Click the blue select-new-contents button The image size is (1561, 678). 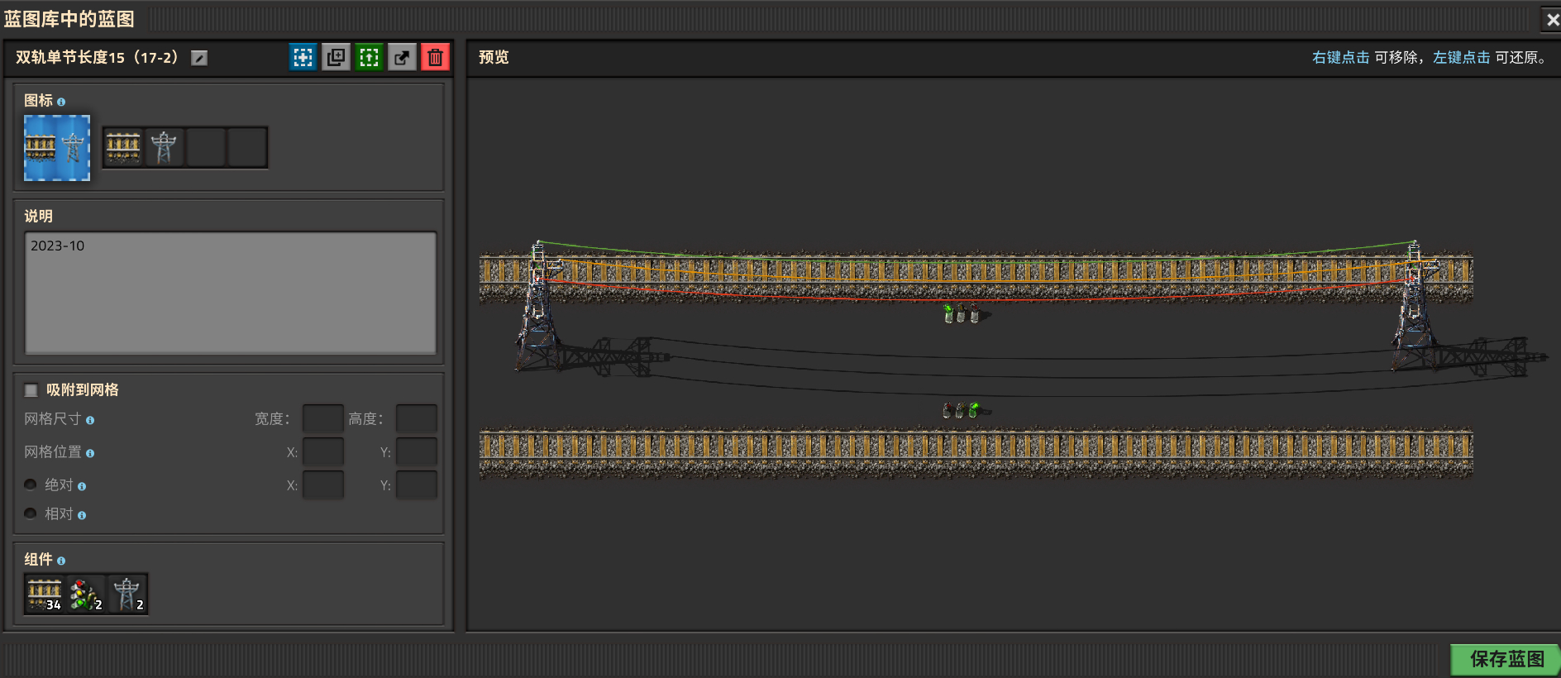[303, 57]
